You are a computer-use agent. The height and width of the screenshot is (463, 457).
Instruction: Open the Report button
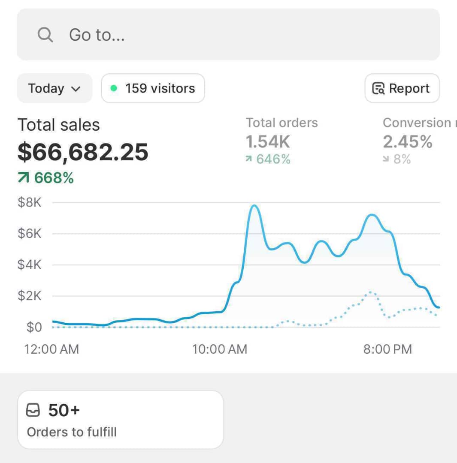pos(402,88)
